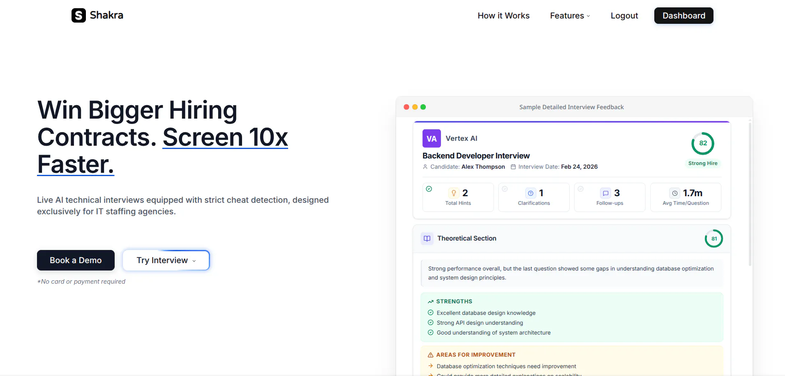Go to the Dashboard
The image size is (785, 376).
click(x=684, y=16)
